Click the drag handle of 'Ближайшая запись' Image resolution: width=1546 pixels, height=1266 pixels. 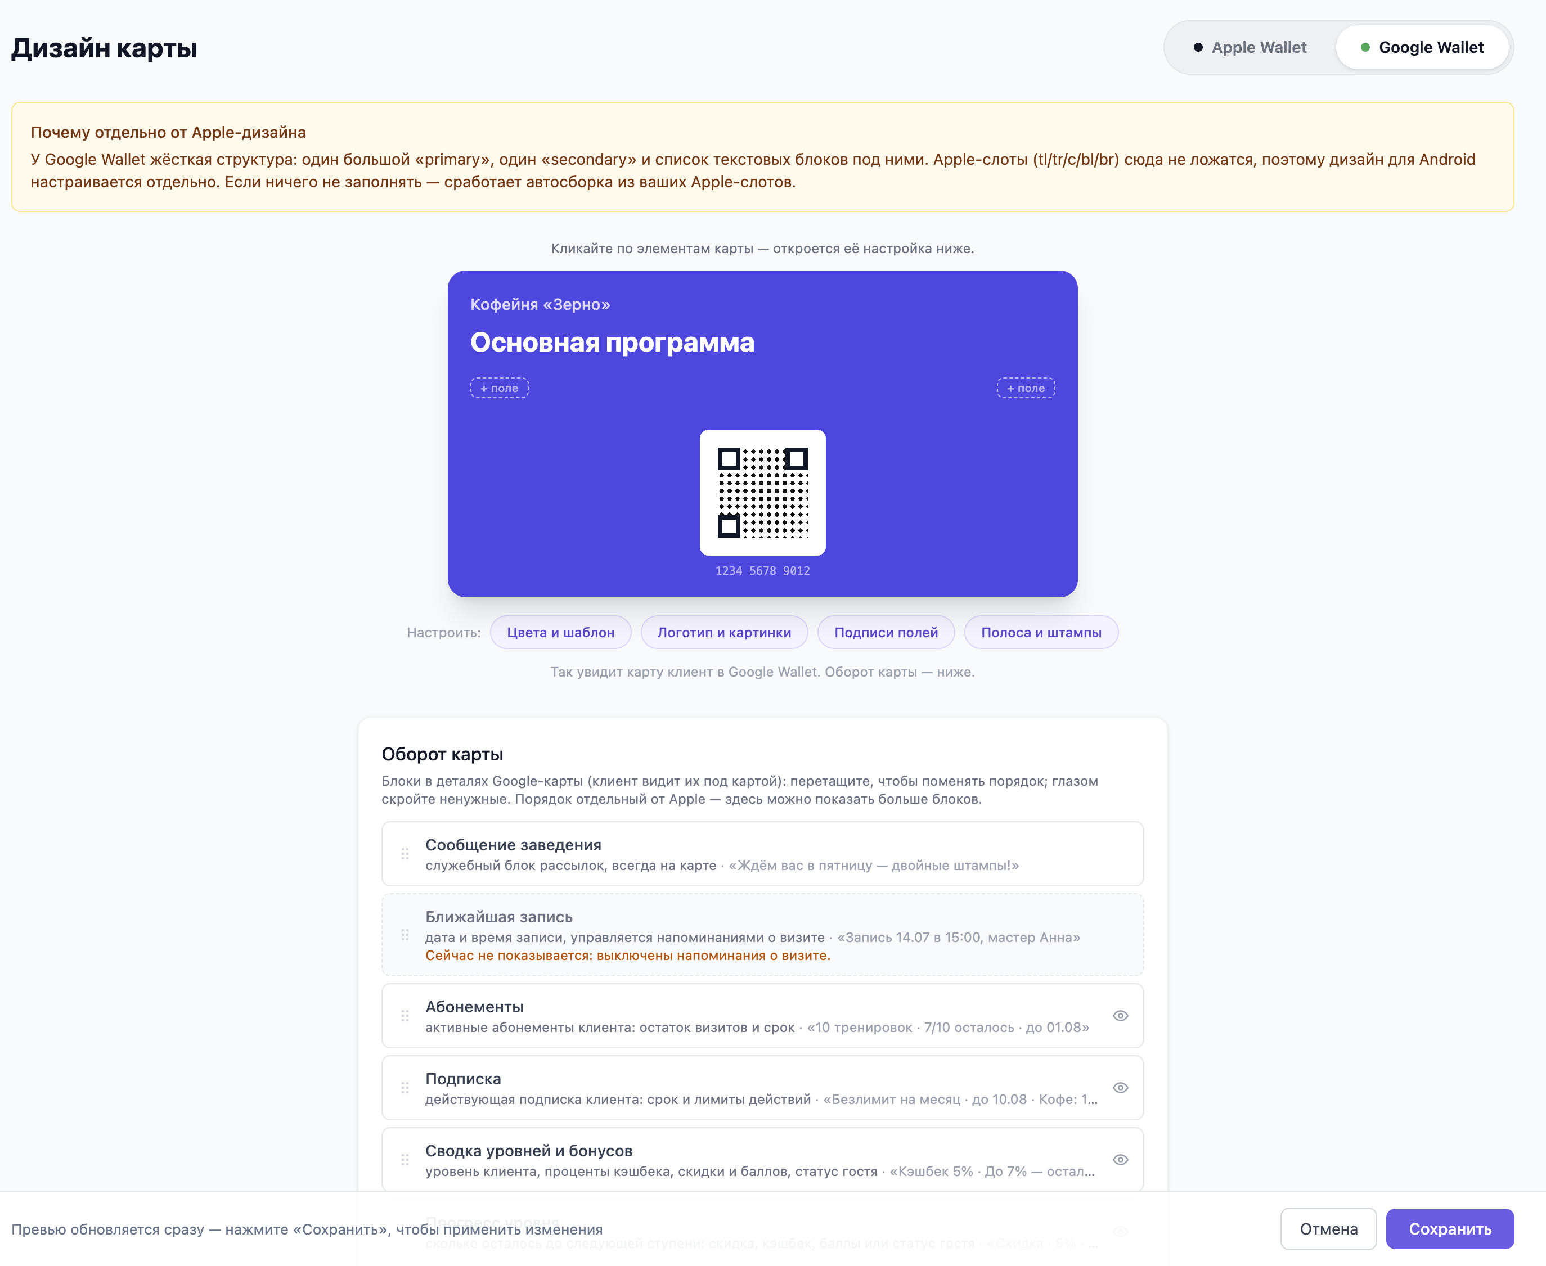(x=405, y=935)
